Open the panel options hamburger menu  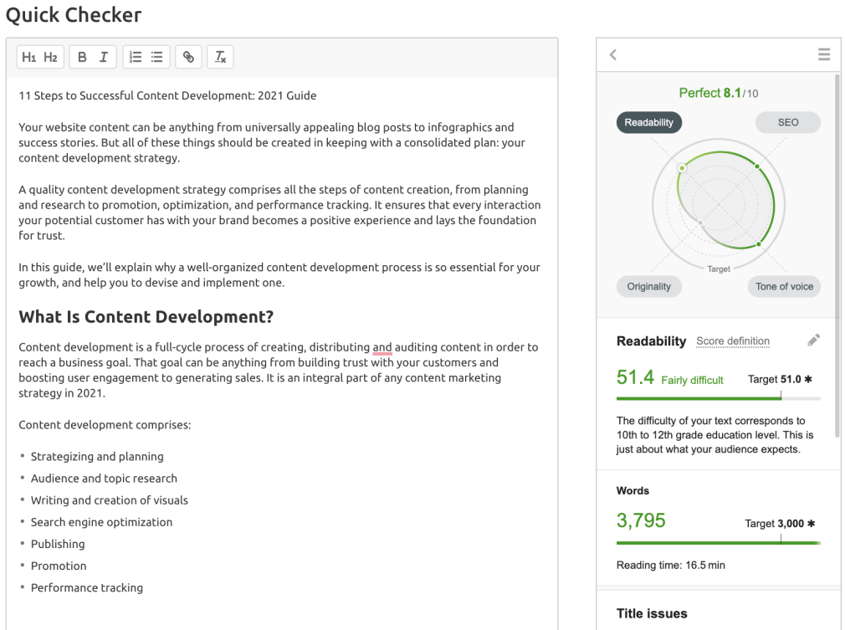(824, 54)
